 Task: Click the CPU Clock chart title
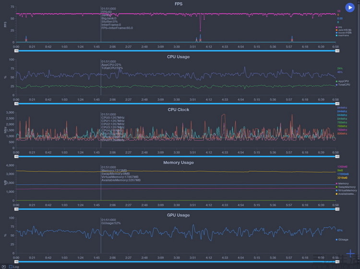pyautogui.click(x=179, y=110)
